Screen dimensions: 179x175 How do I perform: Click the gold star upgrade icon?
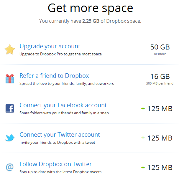click(x=10, y=49)
